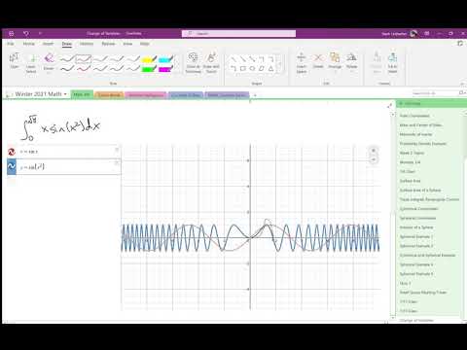
Task: Click the notebook search field
Action: tap(435, 93)
